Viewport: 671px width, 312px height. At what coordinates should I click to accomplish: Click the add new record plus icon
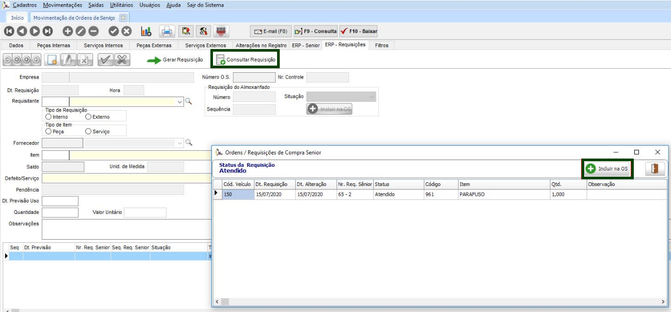tap(68, 31)
